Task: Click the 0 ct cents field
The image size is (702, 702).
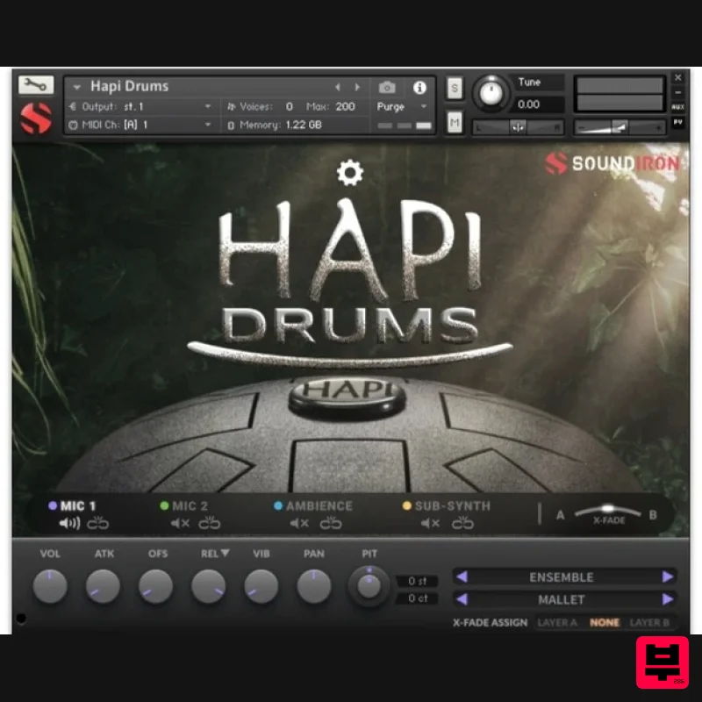Action: (x=418, y=598)
